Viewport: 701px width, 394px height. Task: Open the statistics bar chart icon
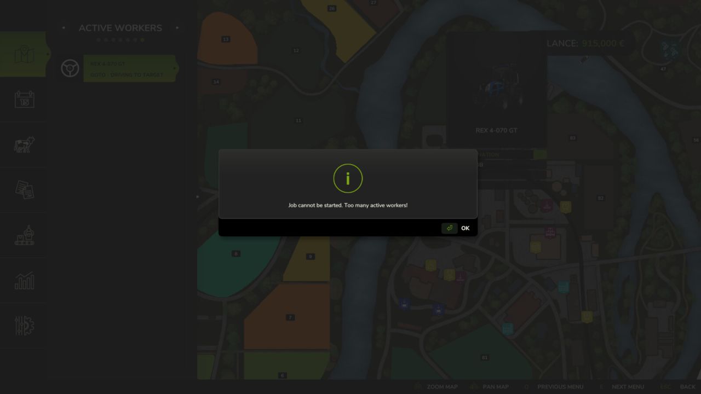(24, 281)
